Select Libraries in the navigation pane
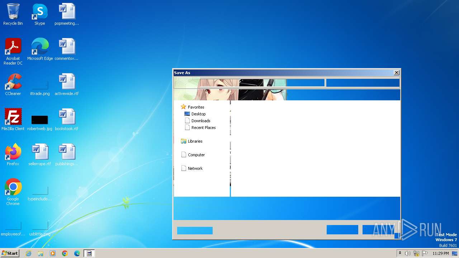Screen dimensions: 459x258 (x=192, y=141)
